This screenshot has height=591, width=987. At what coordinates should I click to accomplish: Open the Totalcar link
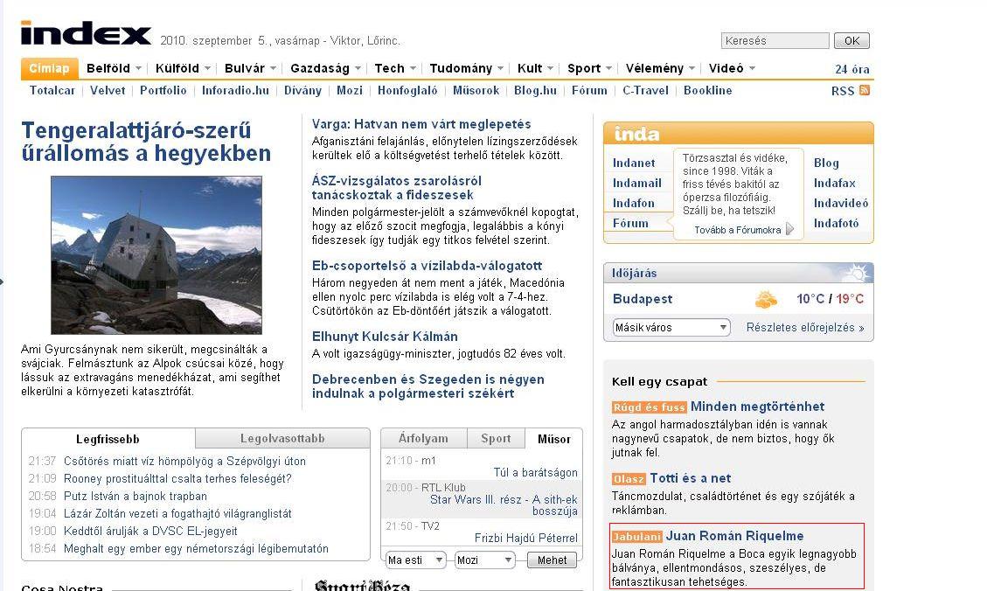pos(52,90)
